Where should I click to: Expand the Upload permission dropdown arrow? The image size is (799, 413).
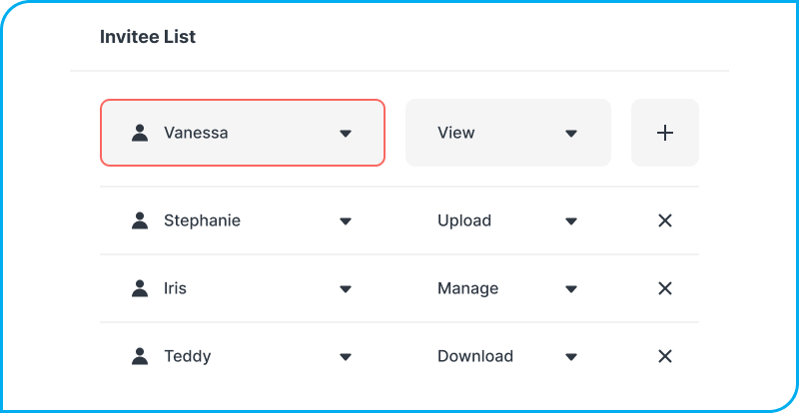pyautogui.click(x=571, y=221)
